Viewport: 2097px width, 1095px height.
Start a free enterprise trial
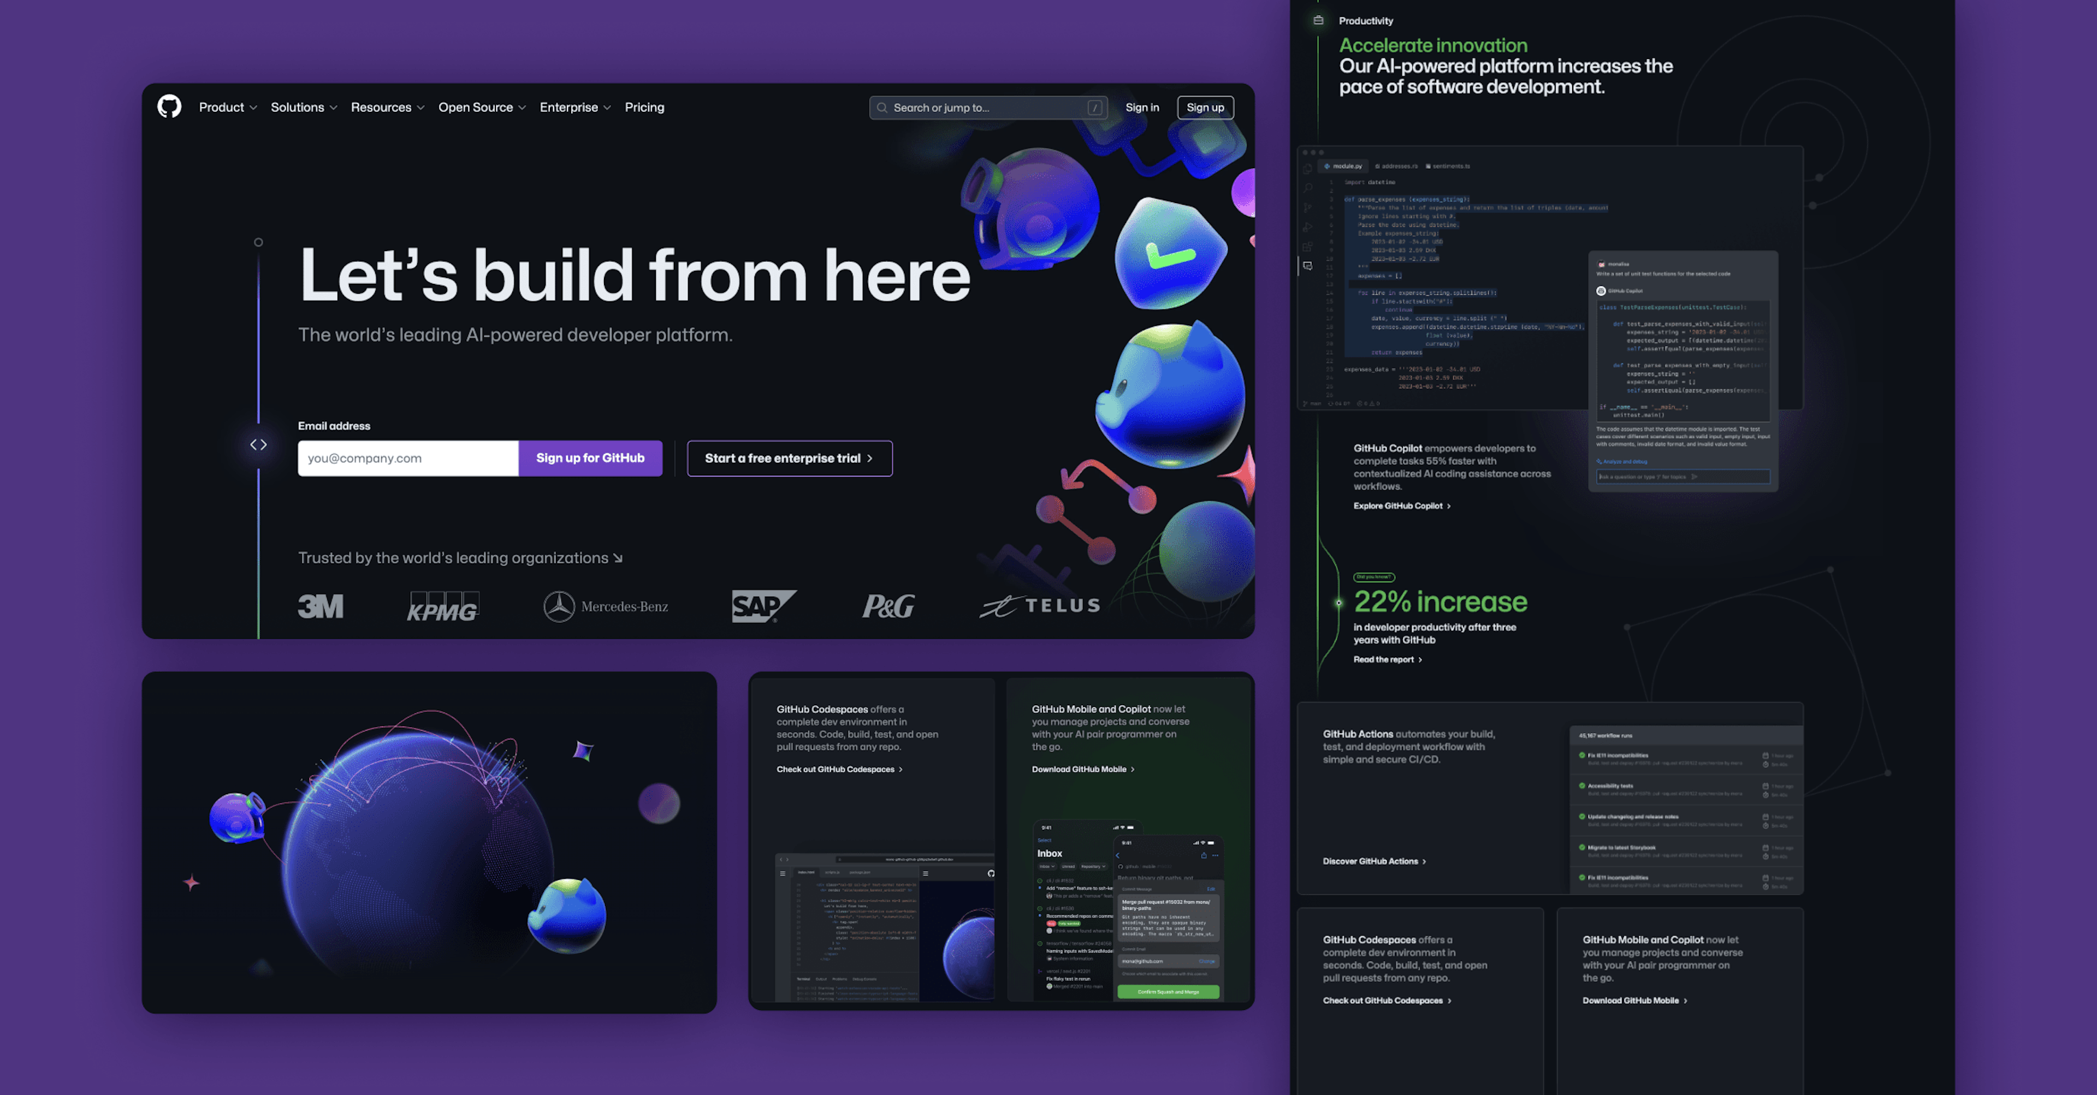pos(790,458)
